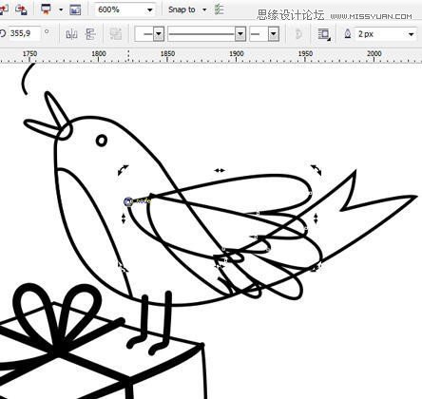Open the outline width dropdown arrow

(x=411, y=34)
